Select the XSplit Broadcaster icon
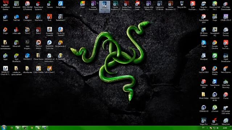Image resolution: width=232 pixels, height=130 pixels. click(x=226, y=57)
